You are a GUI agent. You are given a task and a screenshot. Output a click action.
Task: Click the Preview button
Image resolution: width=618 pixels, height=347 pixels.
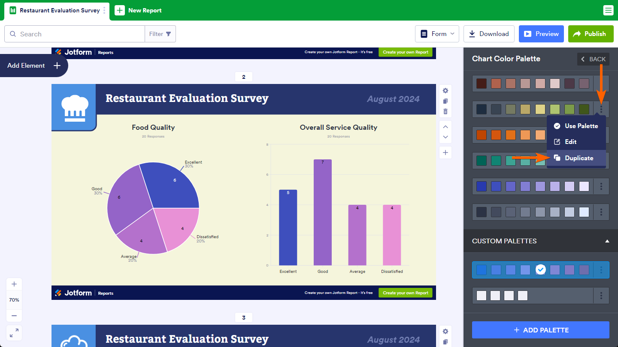tap(541, 34)
